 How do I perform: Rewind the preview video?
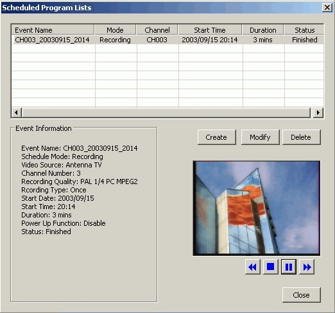click(x=253, y=267)
